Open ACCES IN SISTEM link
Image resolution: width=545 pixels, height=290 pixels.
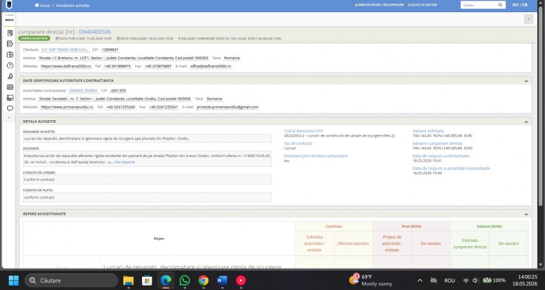pyautogui.click(x=422, y=5)
